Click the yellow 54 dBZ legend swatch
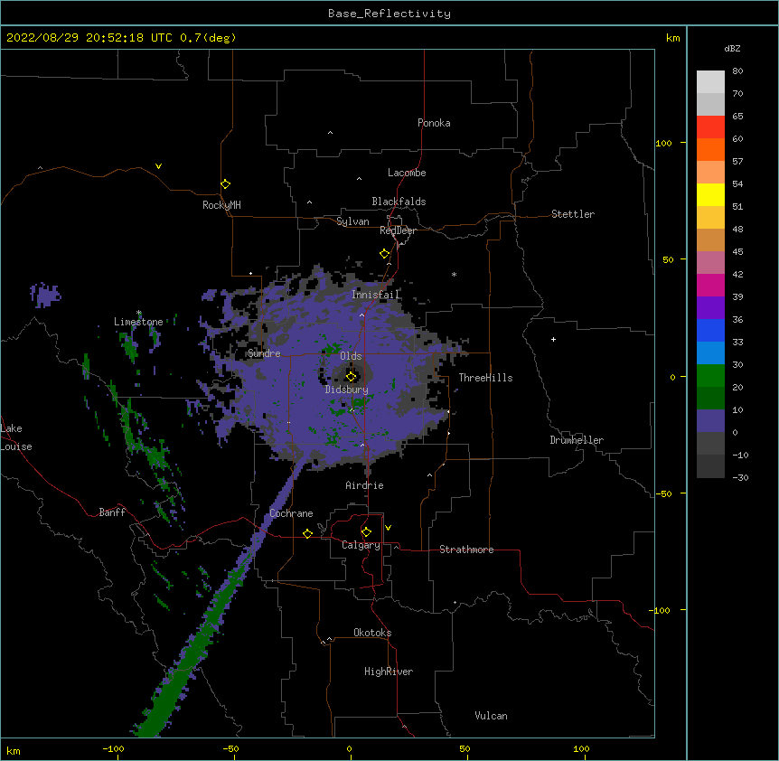Image resolution: width=779 pixels, height=761 pixels. pos(710,194)
